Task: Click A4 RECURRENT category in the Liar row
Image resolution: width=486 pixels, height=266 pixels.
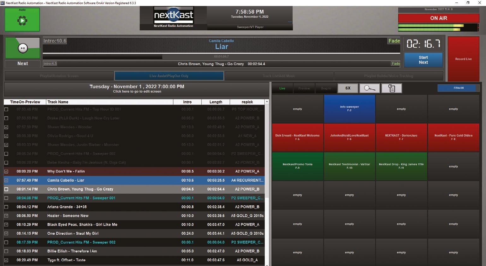Action: point(247,180)
